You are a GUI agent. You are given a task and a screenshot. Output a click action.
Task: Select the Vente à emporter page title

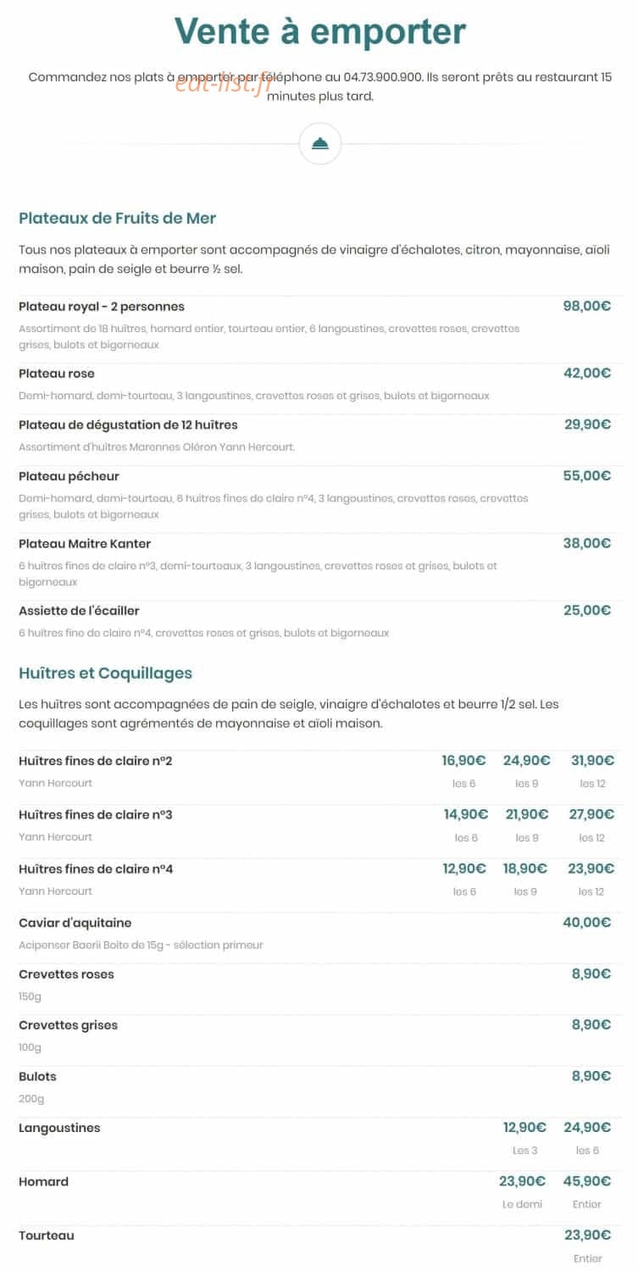pyautogui.click(x=320, y=31)
